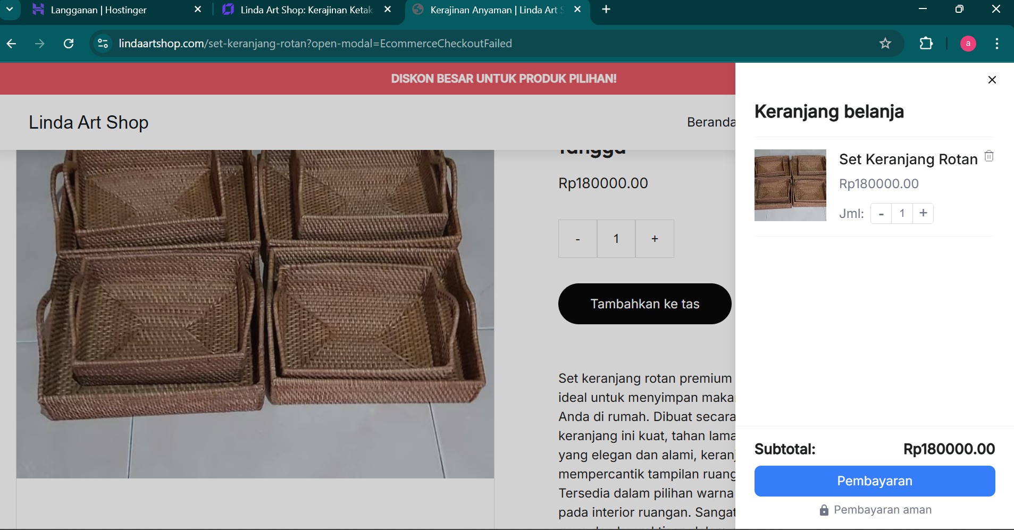The image size is (1014, 530).
Task: Click the Set Keranjang Rotan cart thumbnail
Action: click(x=790, y=185)
